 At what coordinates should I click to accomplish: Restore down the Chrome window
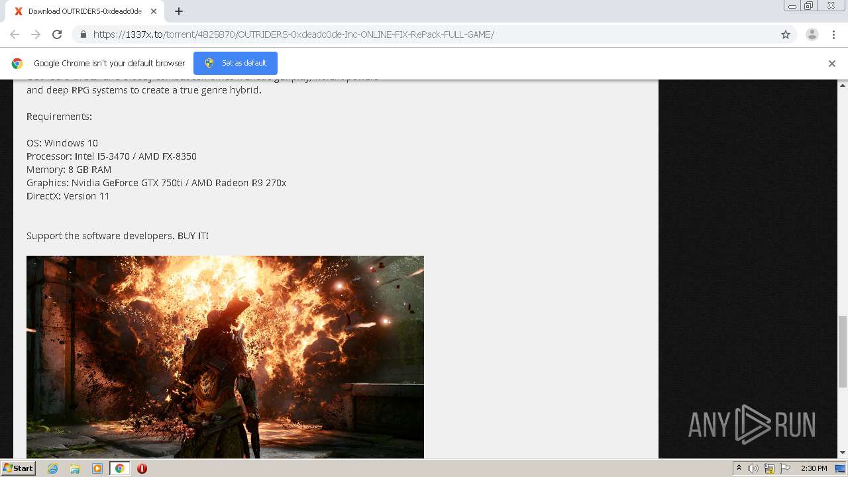[x=808, y=6]
